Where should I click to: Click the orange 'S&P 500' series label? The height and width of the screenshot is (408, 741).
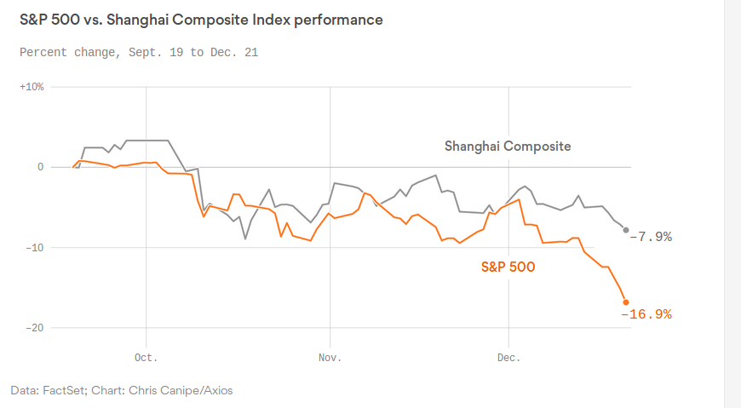coord(508,267)
